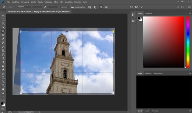Open the History panel icon
Image resolution: width=192 pixels, height=113 pixels.
point(133,15)
